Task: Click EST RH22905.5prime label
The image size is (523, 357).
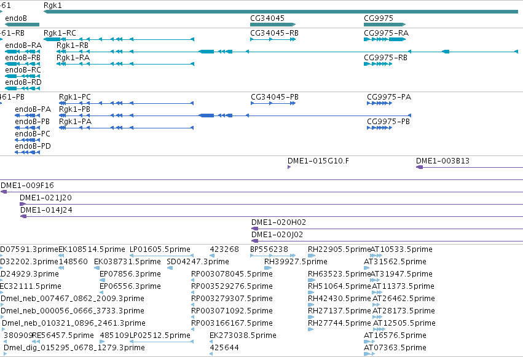Action: pyautogui.click(x=339, y=249)
